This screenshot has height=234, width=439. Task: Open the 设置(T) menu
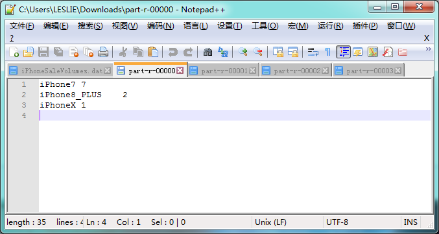[230, 27]
